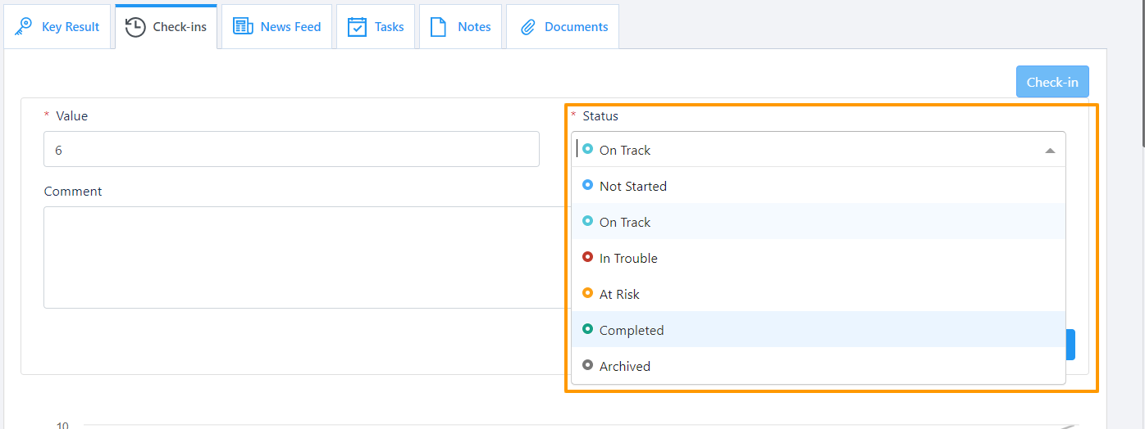Click the key icon on Key Result tab
The width and height of the screenshot is (1145, 429).
[24, 27]
